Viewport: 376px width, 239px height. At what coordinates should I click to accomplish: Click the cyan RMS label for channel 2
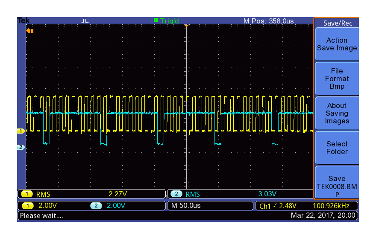pyautogui.click(x=193, y=194)
